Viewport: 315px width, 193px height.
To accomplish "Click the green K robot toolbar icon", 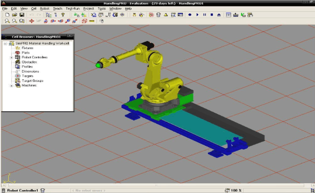I will [x=243, y=15].
